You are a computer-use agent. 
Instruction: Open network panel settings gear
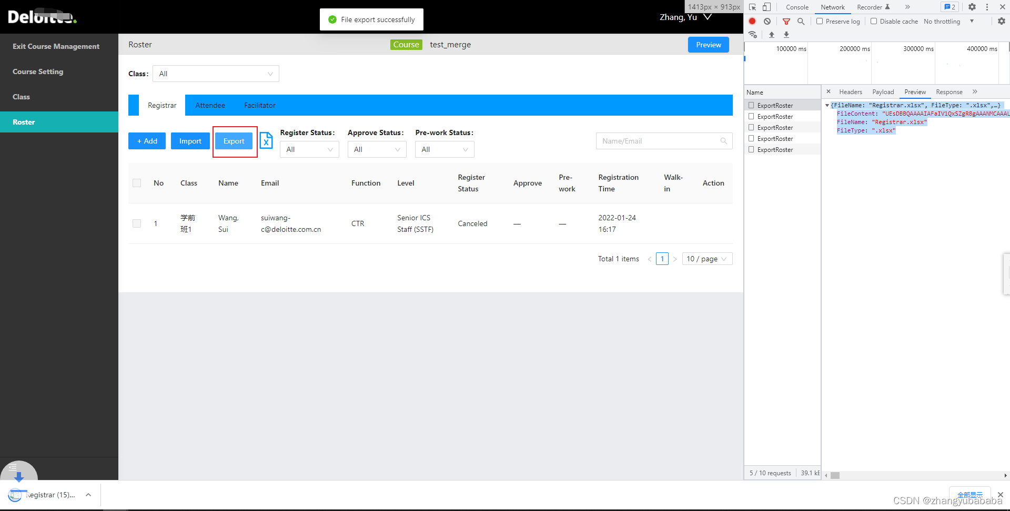(1001, 21)
